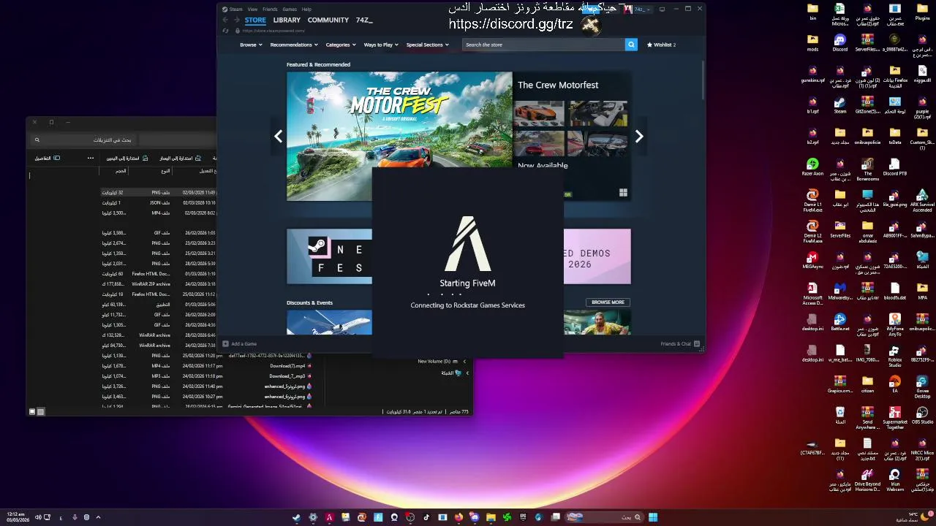Open the OBS Studio desktop shortcut

point(922,416)
